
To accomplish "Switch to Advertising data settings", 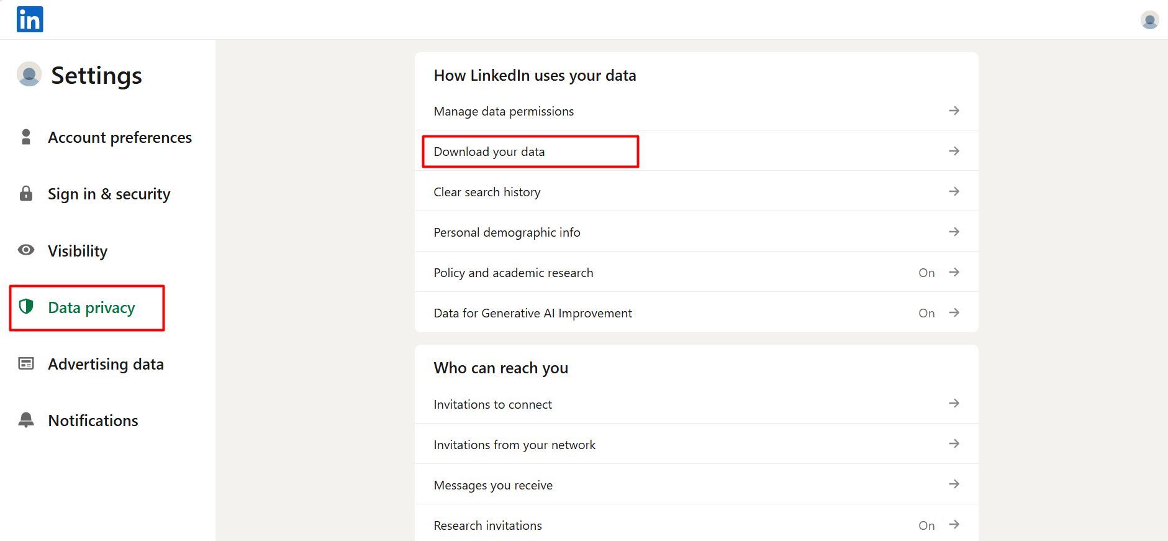I will point(106,364).
